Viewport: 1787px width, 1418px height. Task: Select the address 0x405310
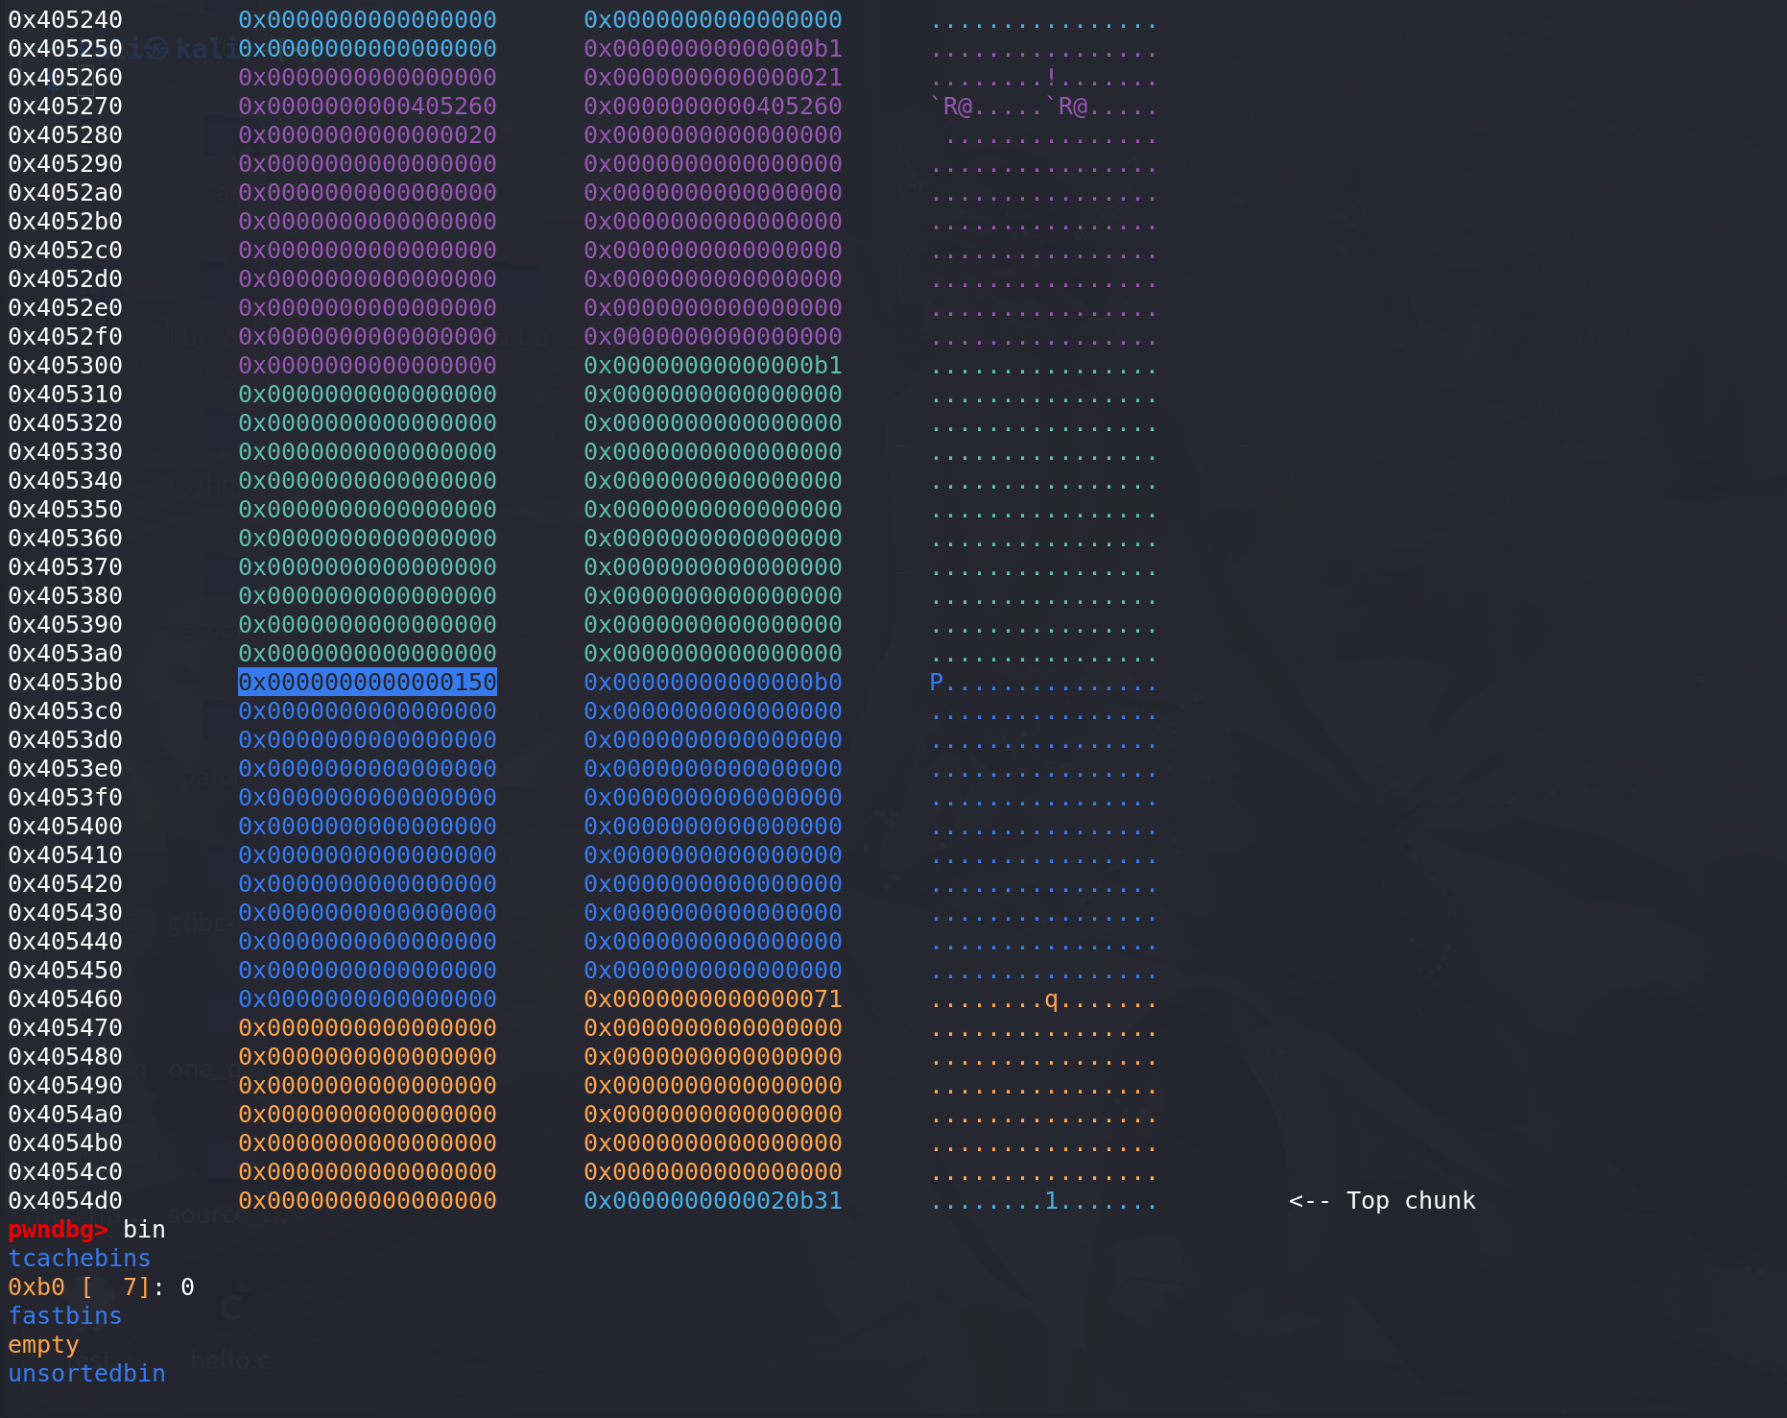[x=65, y=394]
